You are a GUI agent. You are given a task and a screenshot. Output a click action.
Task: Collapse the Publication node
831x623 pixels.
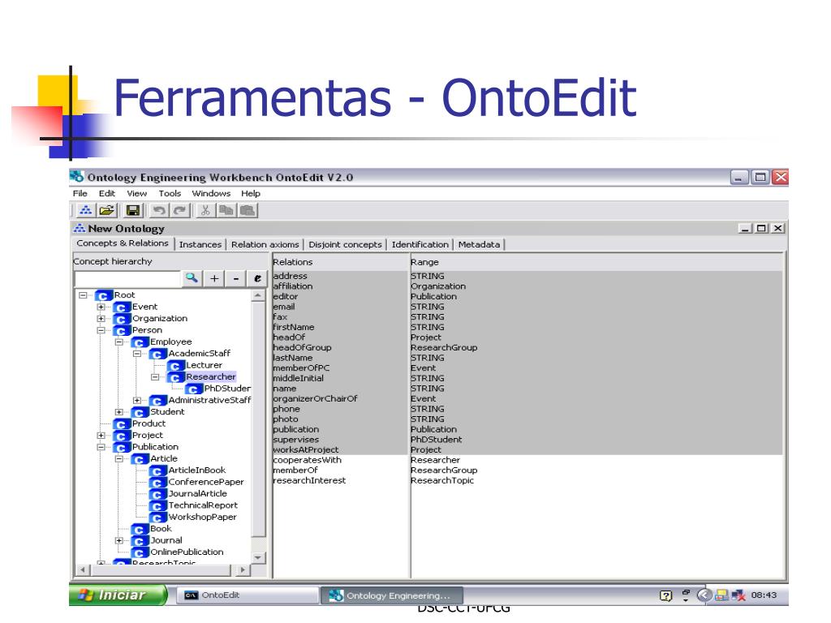click(101, 447)
